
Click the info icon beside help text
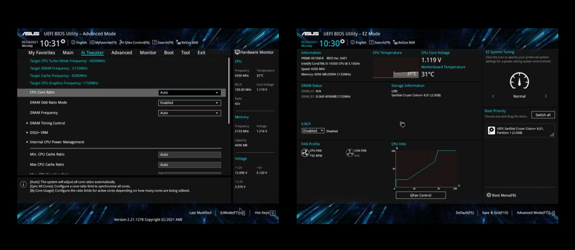pos(23,184)
